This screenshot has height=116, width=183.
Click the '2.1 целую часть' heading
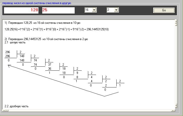[x=15, y=42]
